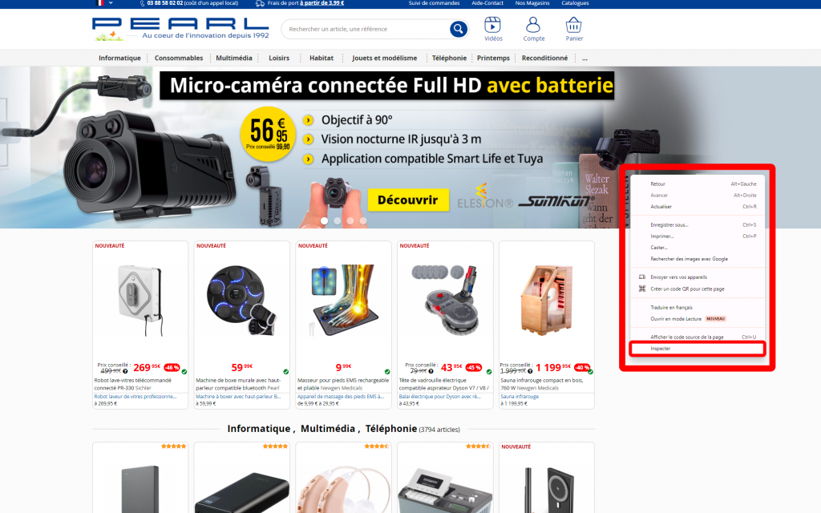Open the Machine à boxer avec haut-parleur link

[x=238, y=397]
